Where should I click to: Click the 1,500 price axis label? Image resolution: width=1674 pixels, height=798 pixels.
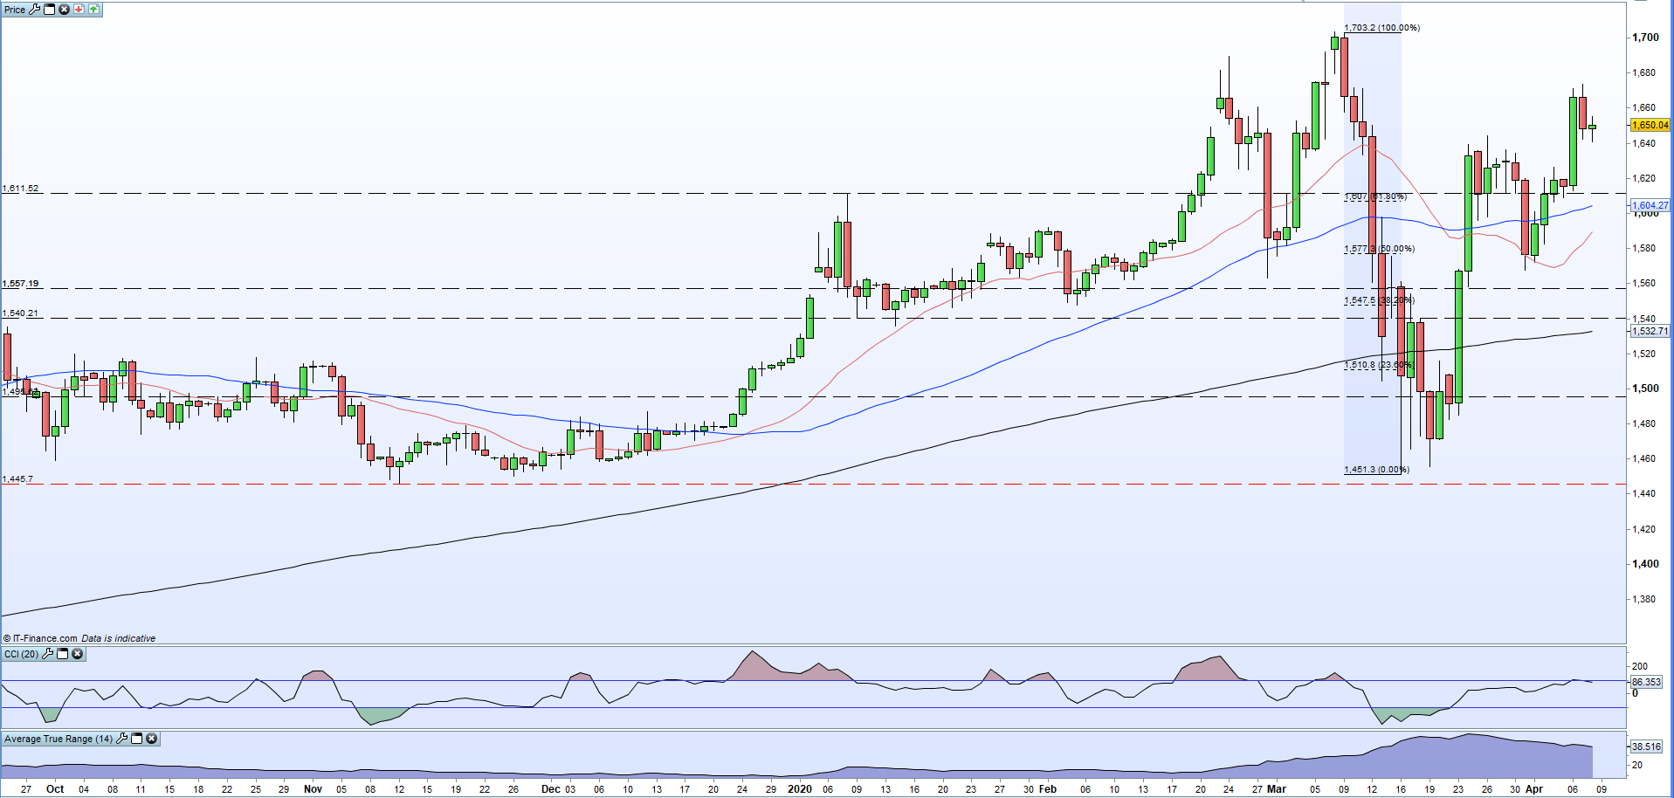[1646, 389]
